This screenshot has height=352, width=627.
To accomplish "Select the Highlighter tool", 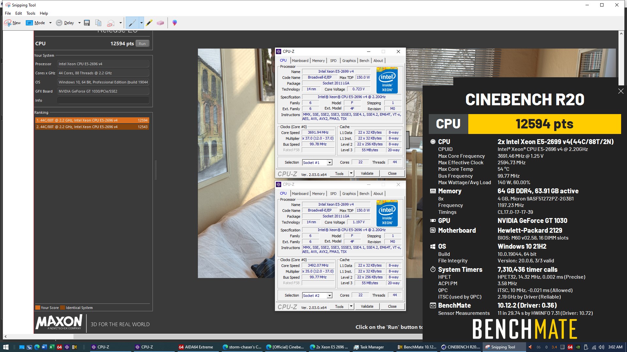I will point(149,23).
